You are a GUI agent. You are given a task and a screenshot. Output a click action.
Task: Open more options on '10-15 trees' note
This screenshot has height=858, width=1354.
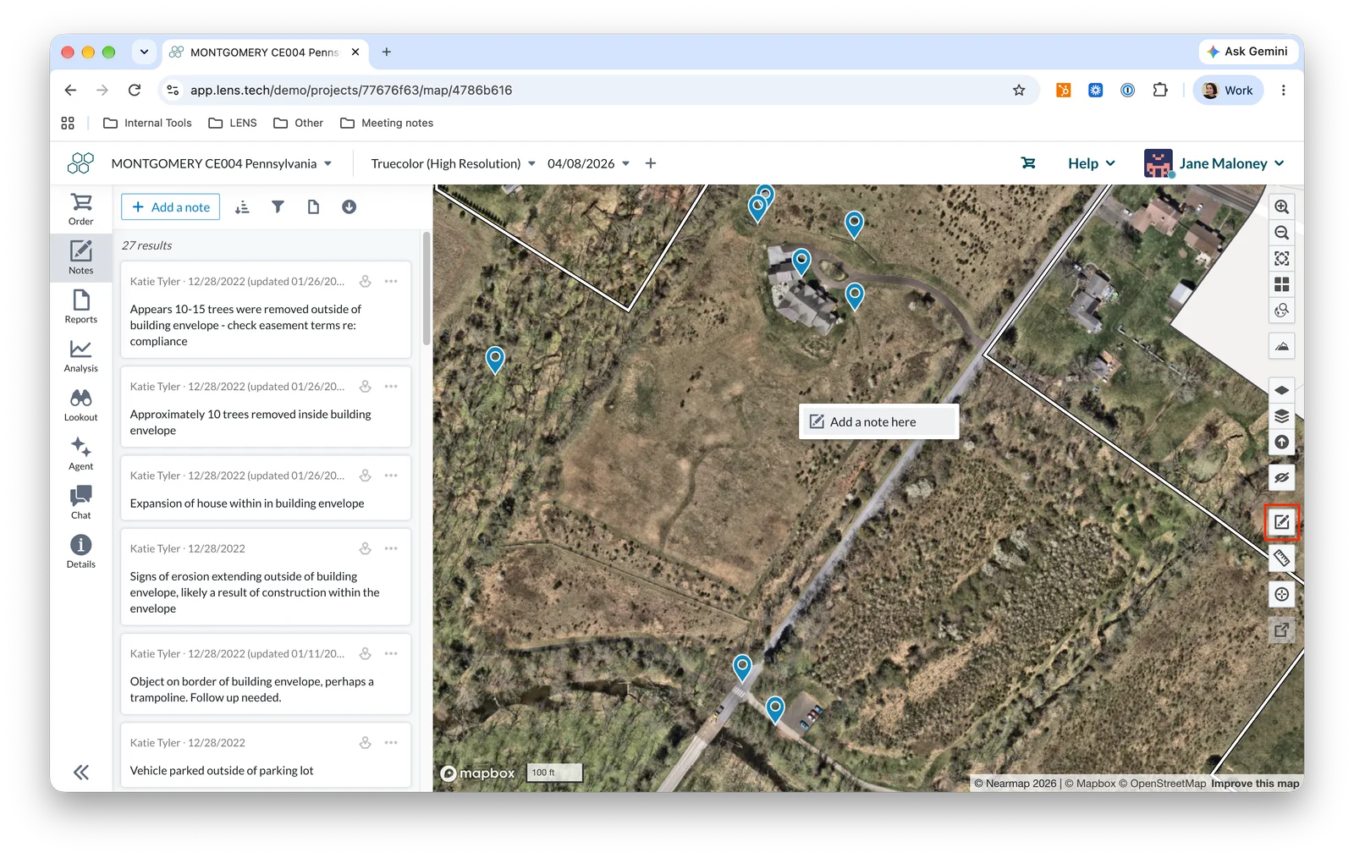(391, 281)
